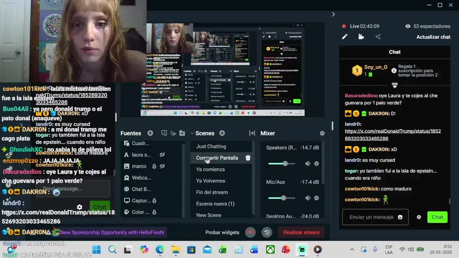Click the 53 espectadores count
The image size is (459, 258).
(x=432, y=26)
